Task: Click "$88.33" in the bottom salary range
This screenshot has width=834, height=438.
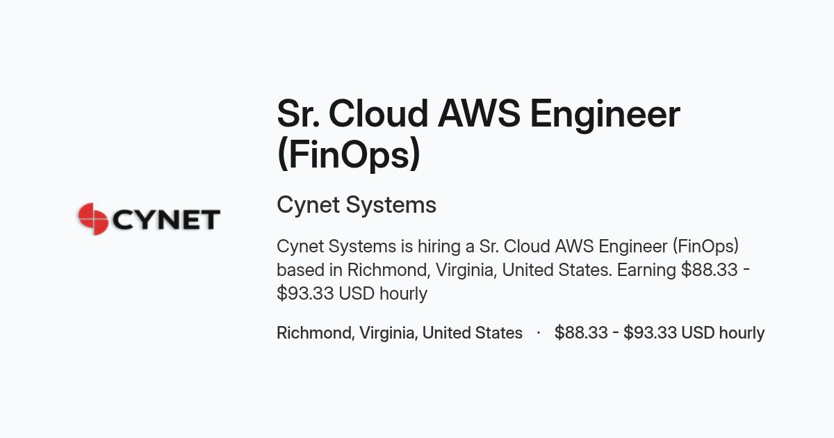Action: point(580,333)
